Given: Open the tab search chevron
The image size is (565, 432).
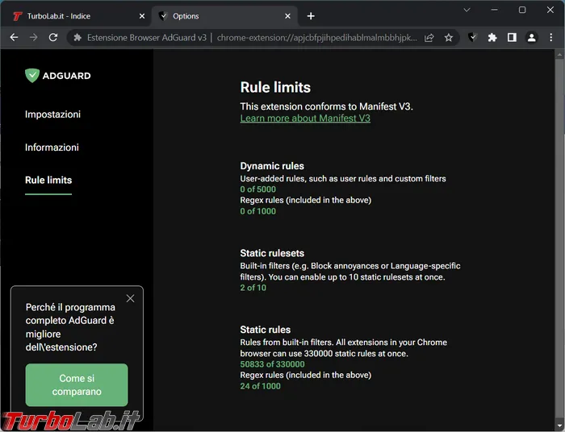Looking at the screenshot, I should (x=467, y=10).
